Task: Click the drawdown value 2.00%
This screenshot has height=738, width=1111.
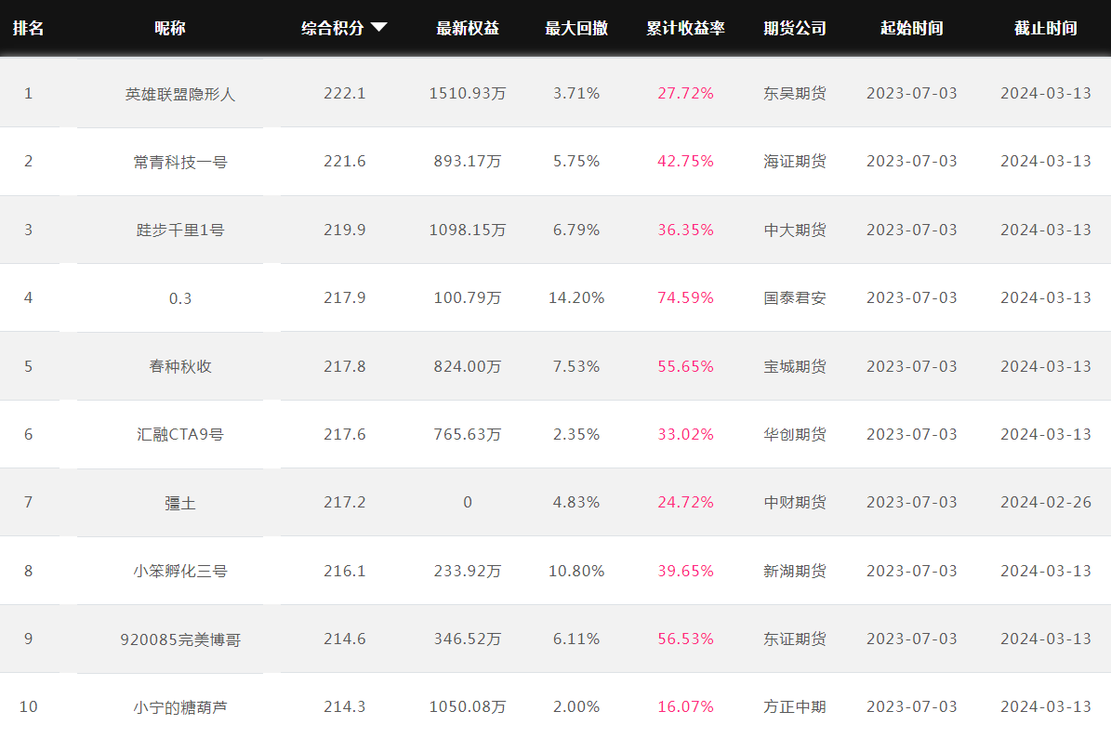Action: point(576,706)
